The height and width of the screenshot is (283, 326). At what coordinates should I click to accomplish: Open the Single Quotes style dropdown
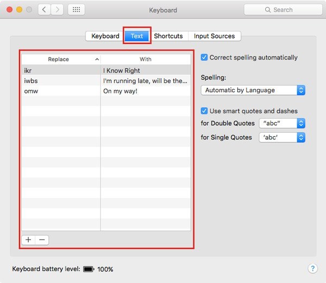(x=282, y=137)
